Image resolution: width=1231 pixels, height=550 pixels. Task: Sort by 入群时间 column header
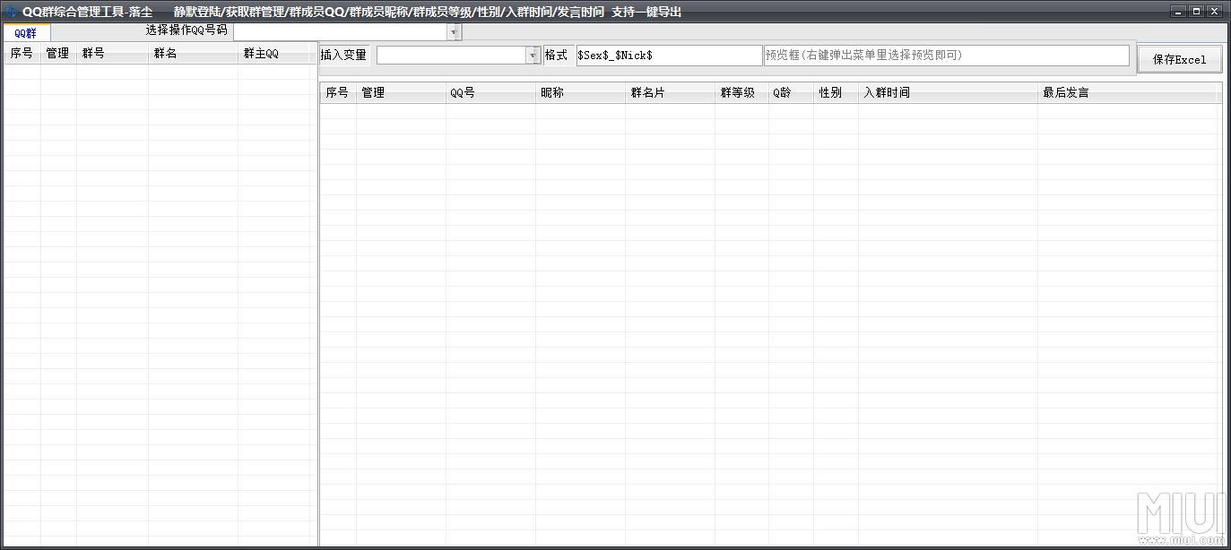click(947, 92)
